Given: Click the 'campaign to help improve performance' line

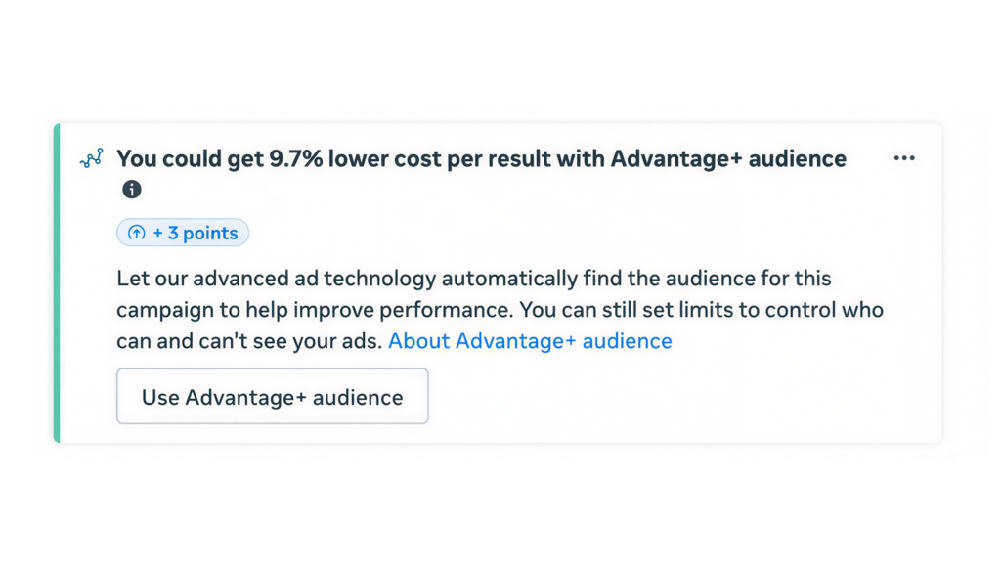Looking at the screenshot, I should pyautogui.click(x=314, y=310).
